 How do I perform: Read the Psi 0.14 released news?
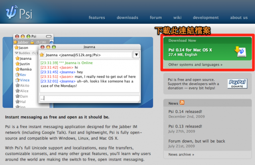tap(185, 112)
